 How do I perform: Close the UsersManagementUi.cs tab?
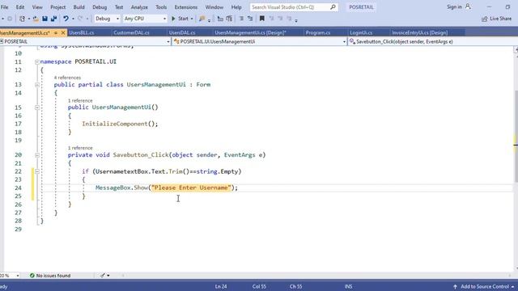click(x=63, y=32)
